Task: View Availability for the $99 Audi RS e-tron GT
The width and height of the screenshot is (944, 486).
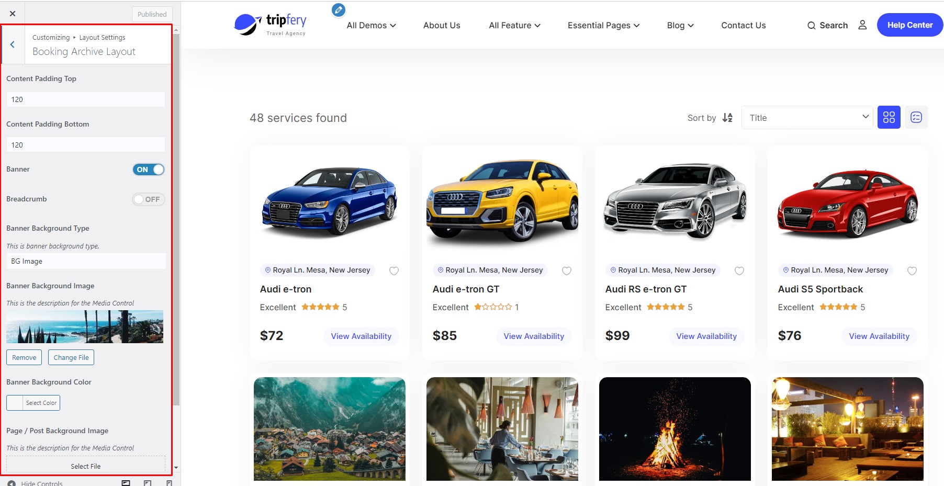Action: click(x=706, y=336)
